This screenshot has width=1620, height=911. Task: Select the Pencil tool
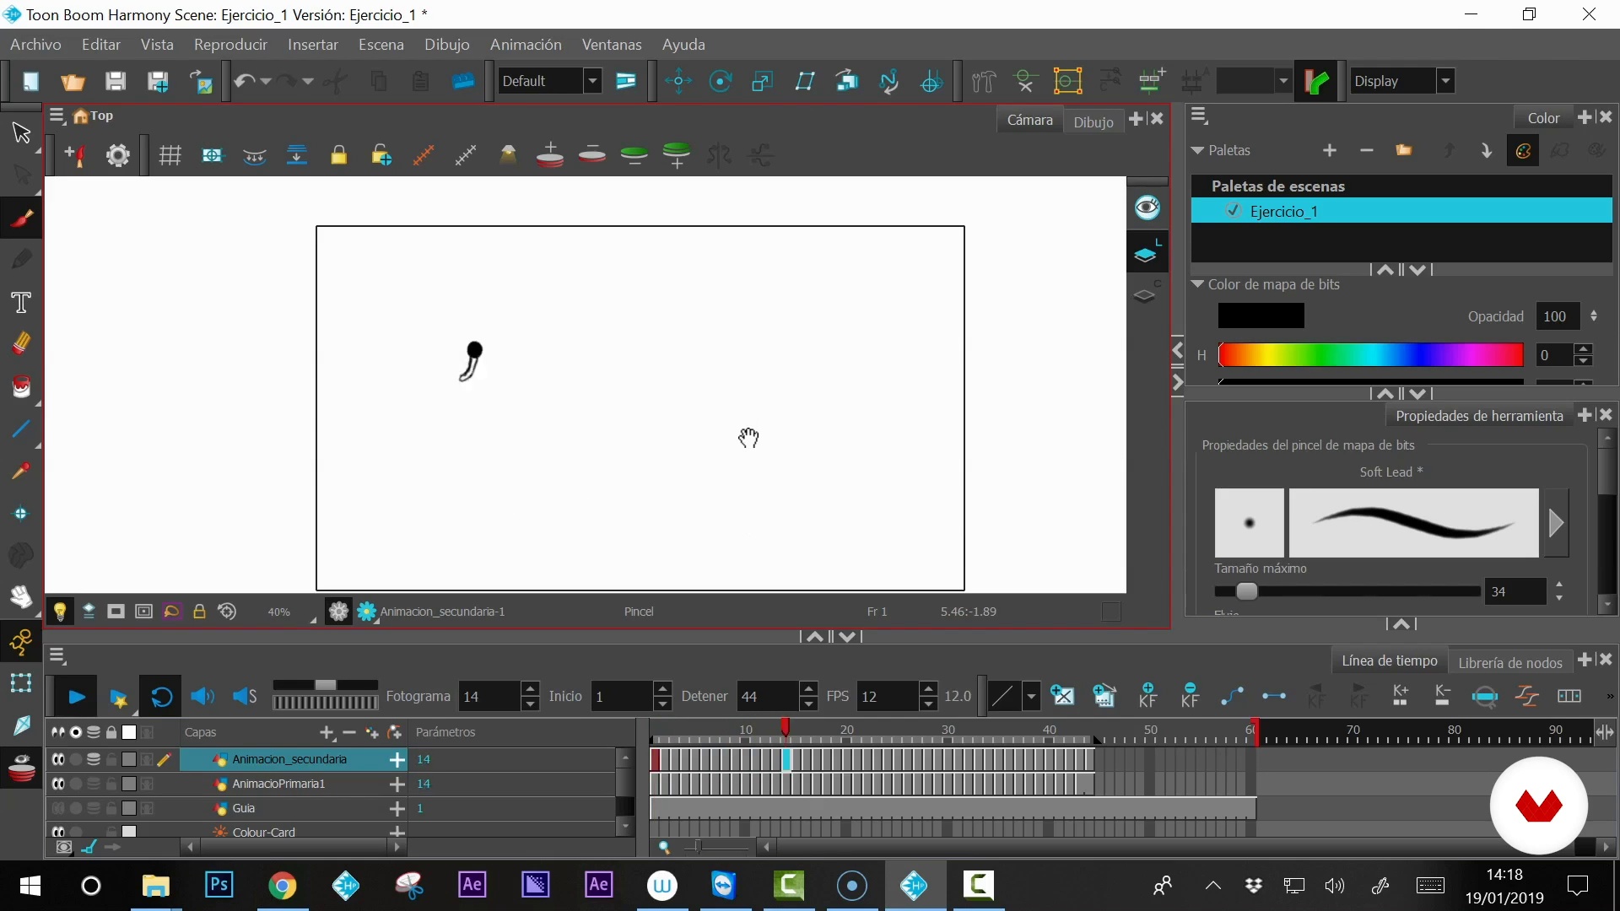click(x=21, y=259)
